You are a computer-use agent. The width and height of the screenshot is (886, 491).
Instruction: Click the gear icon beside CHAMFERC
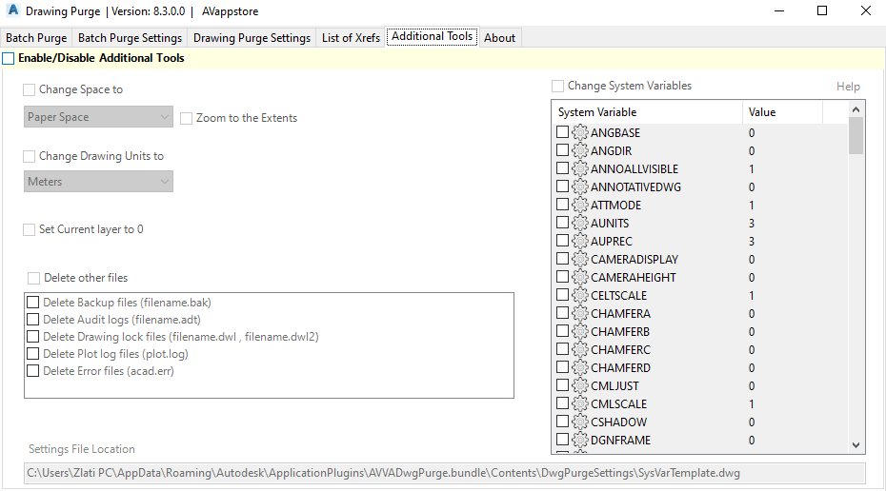point(580,349)
